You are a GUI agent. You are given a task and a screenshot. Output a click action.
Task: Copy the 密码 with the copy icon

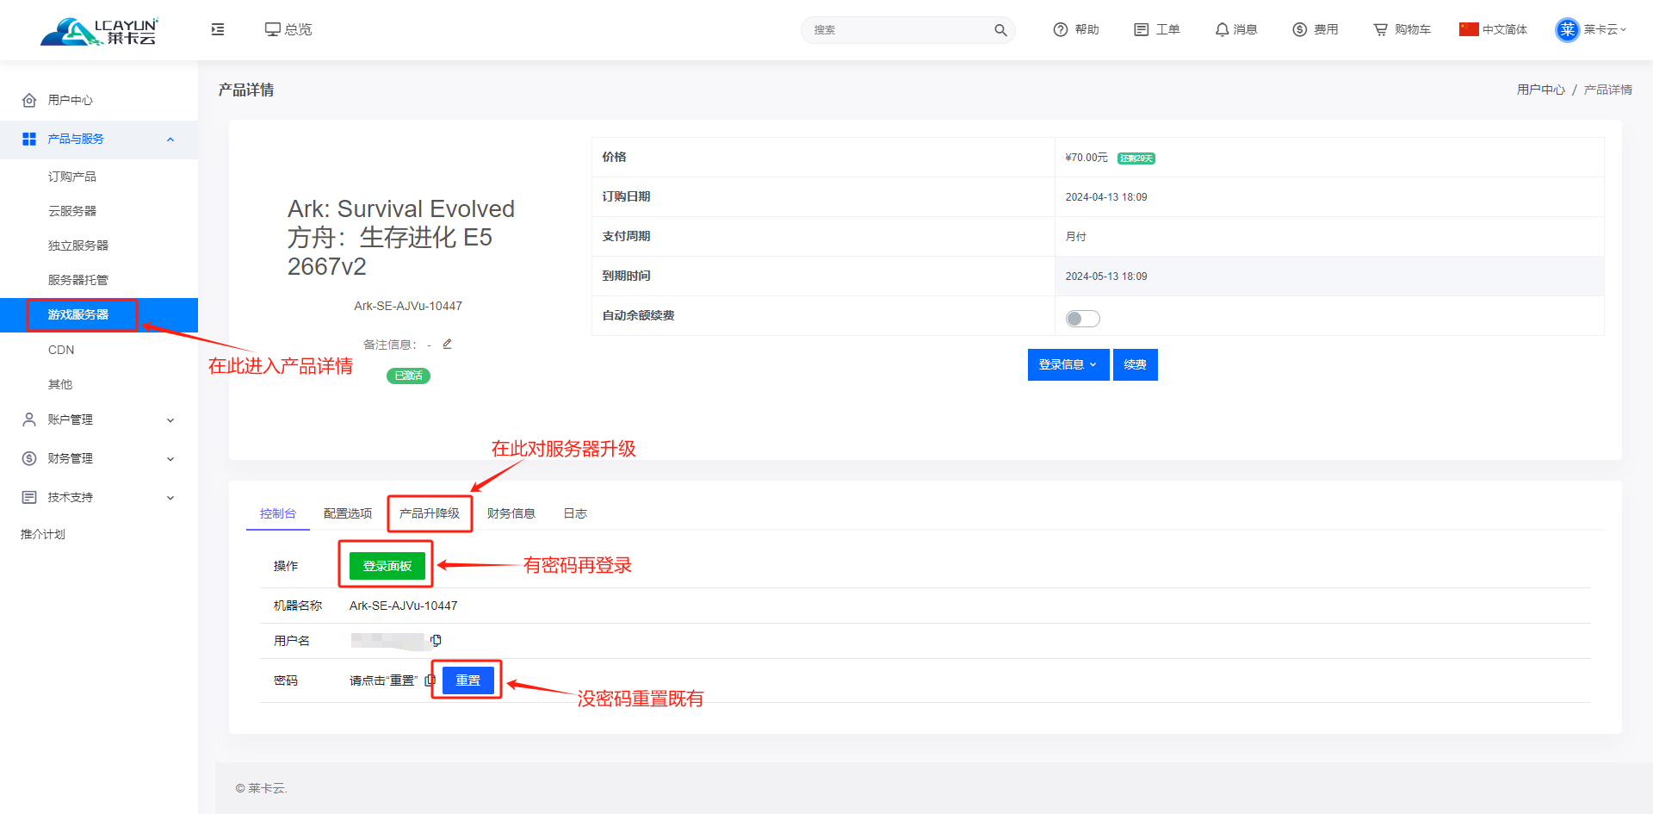[430, 680]
